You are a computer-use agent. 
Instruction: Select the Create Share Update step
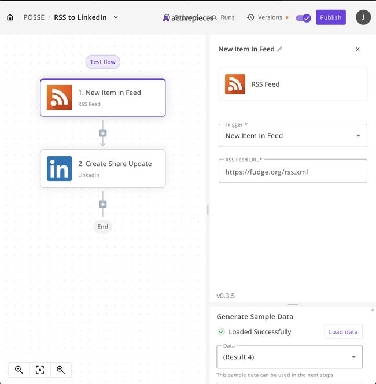[x=103, y=168]
